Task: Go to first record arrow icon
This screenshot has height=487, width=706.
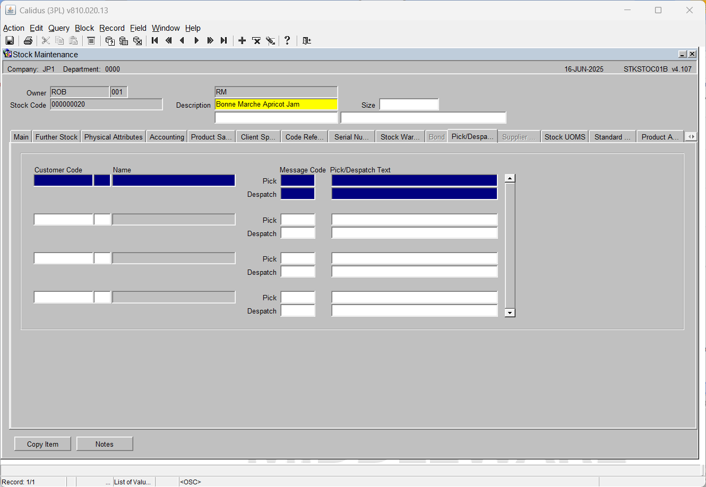Action: [155, 41]
